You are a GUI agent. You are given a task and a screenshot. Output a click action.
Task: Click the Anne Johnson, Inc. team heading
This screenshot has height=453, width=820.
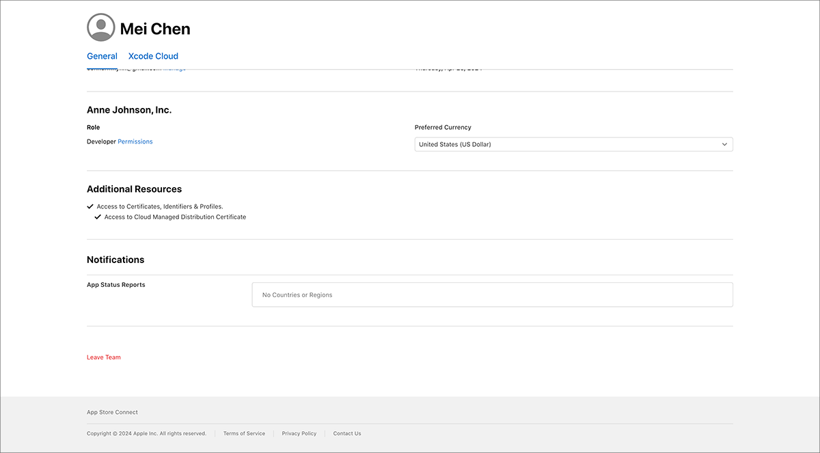(129, 110)
